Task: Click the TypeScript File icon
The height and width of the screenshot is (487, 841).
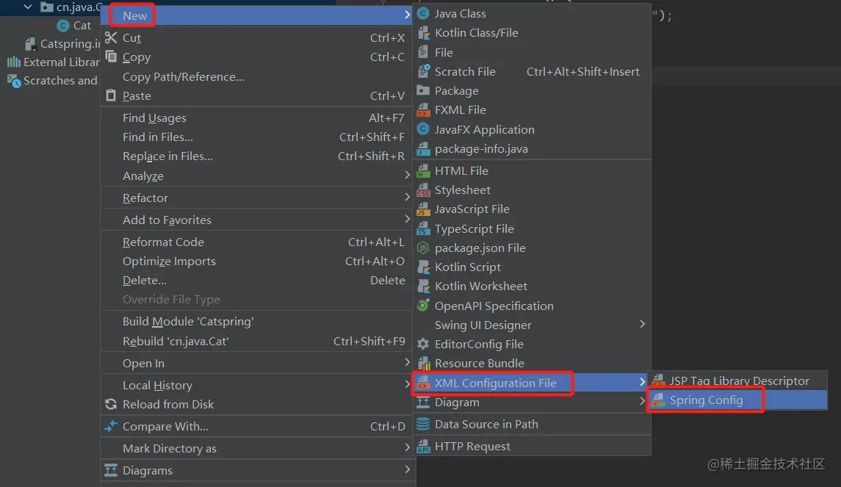Action: tap(423, 228)
